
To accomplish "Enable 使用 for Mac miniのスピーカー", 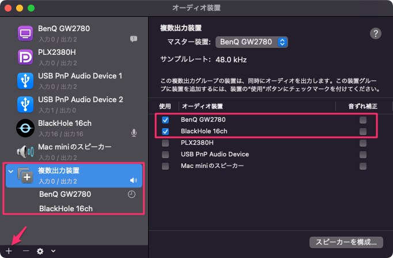I will [165, 166].
